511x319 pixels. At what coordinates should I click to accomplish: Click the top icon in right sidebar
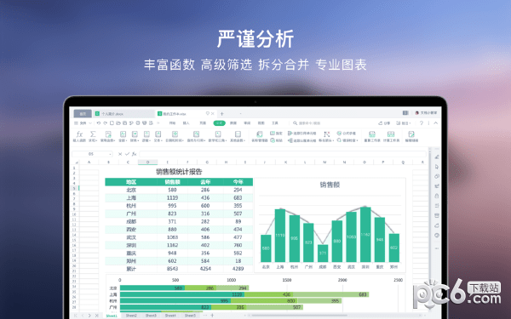tap(437, 157)
